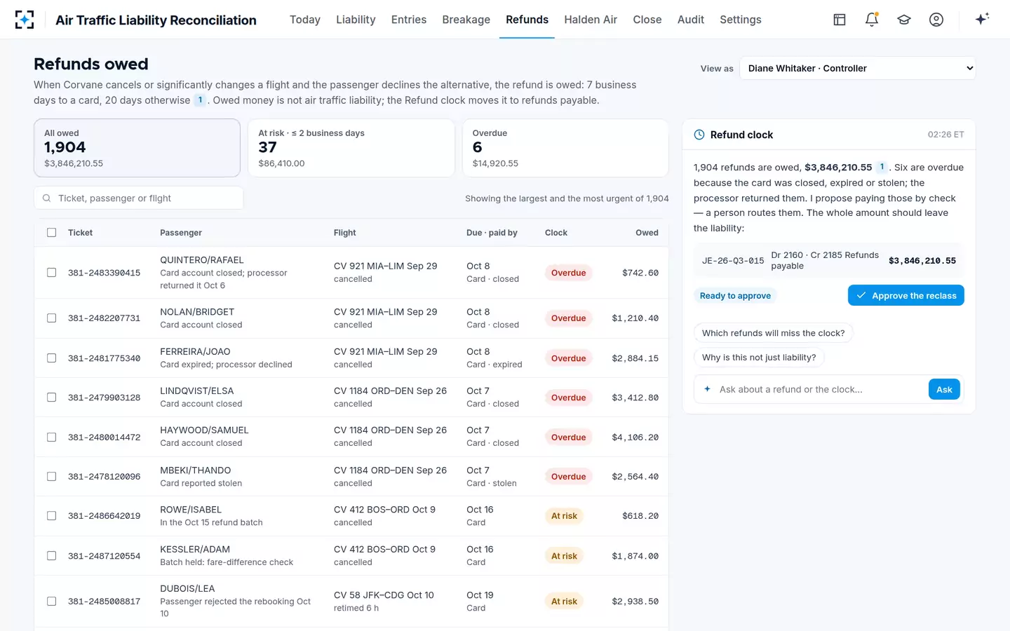Open the Halden Air tab

pyautogui.click(x=591, y=20)
